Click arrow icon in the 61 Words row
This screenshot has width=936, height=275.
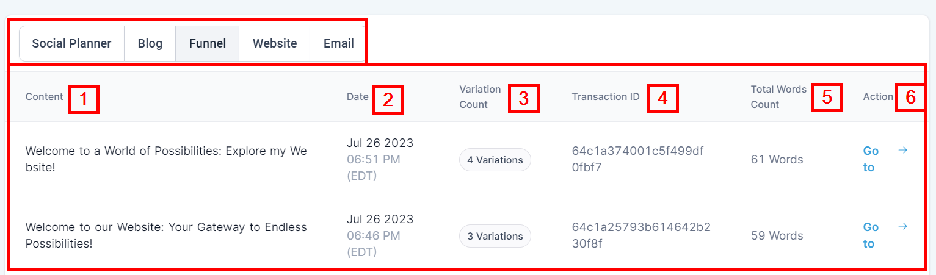pyautogui.click(x=903, y=150)
